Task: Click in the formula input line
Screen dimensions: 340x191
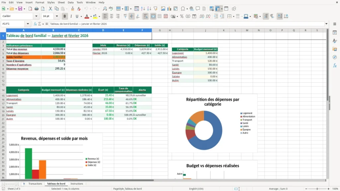Action: [x=187, y=24]
